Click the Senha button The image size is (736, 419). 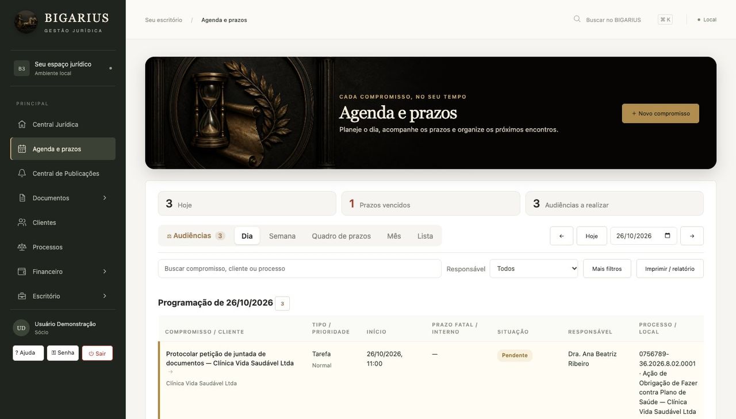point(63,353)
